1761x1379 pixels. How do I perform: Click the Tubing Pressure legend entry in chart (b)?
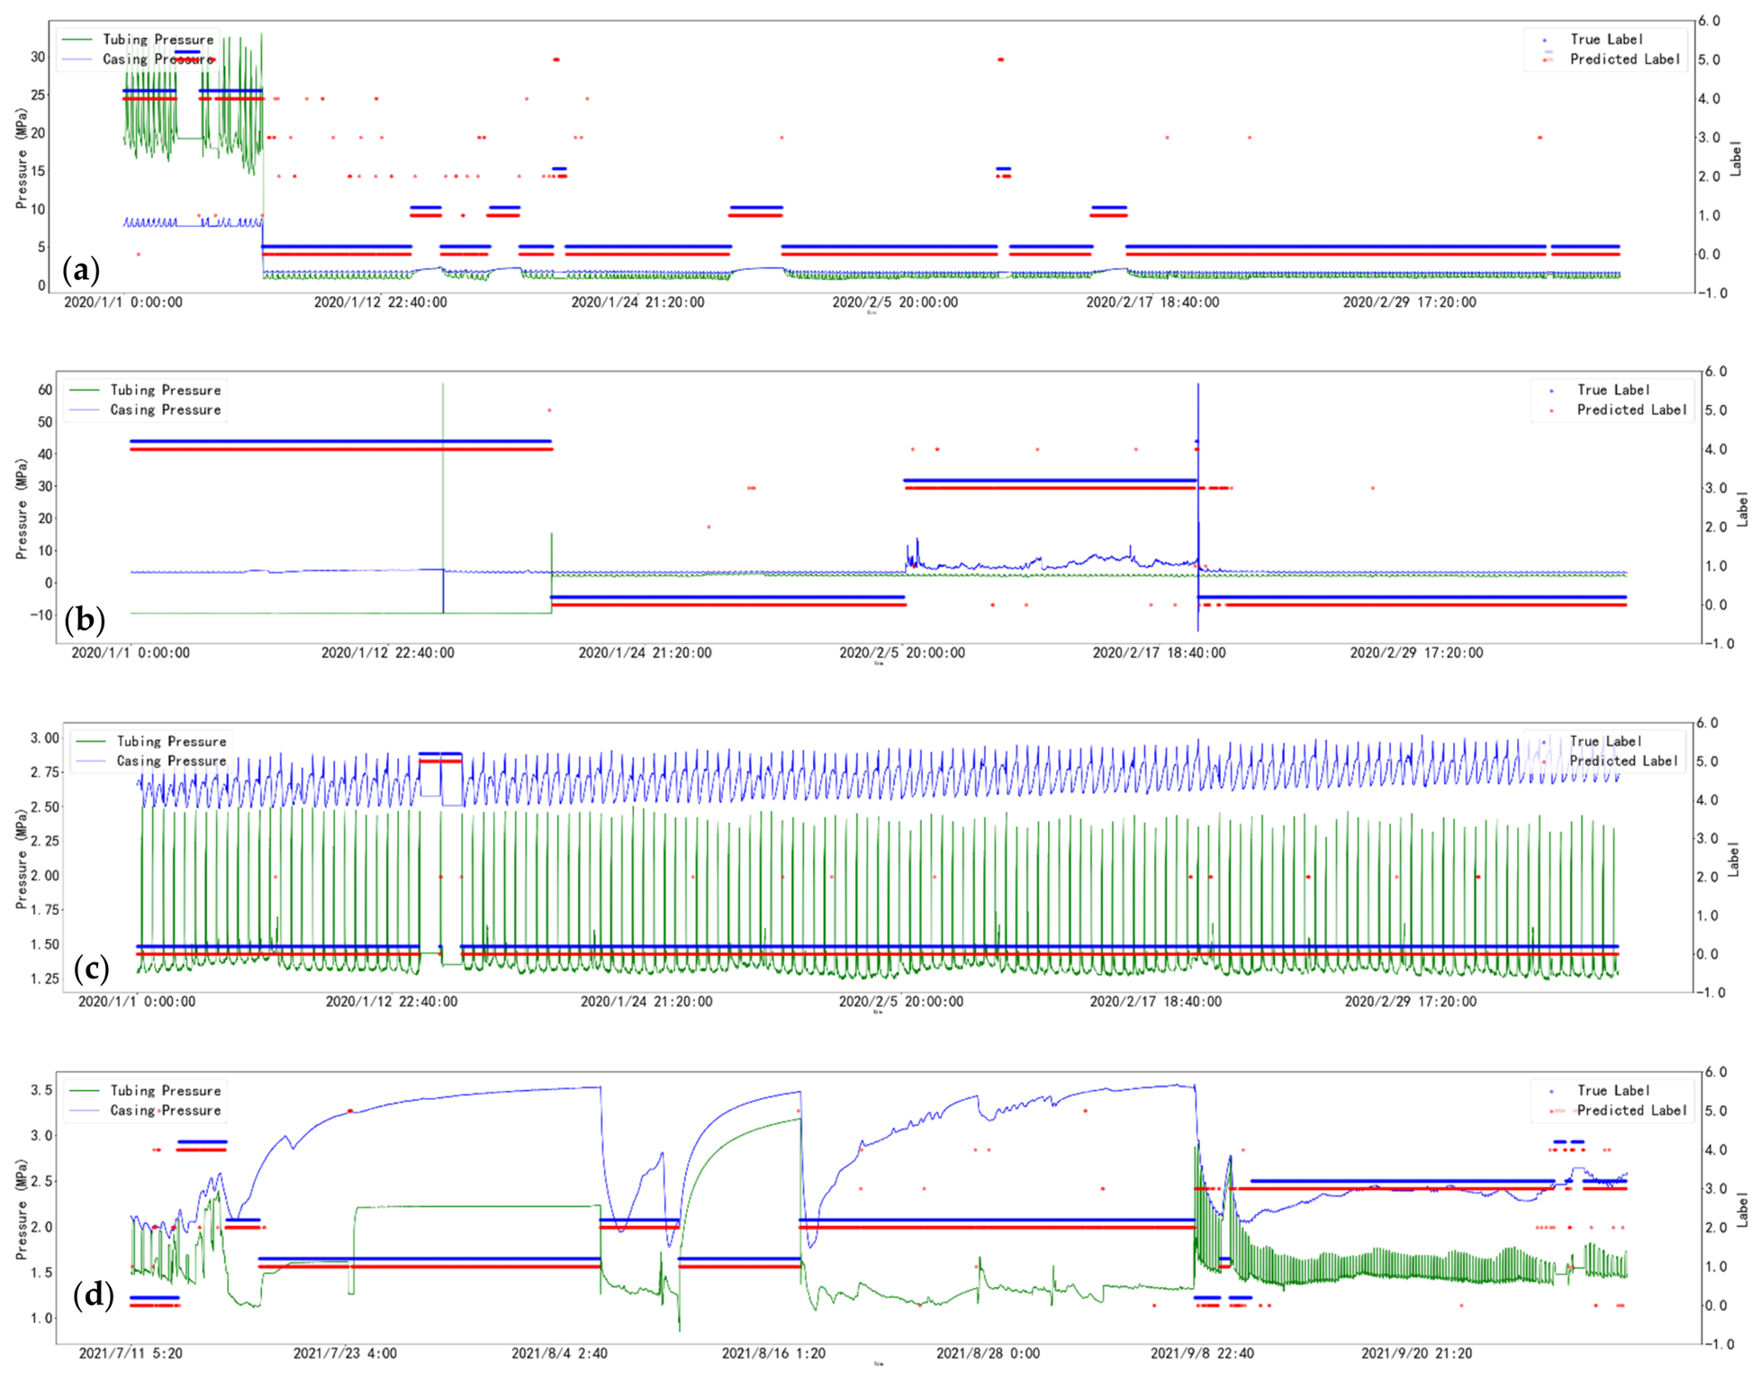(145, 390)
